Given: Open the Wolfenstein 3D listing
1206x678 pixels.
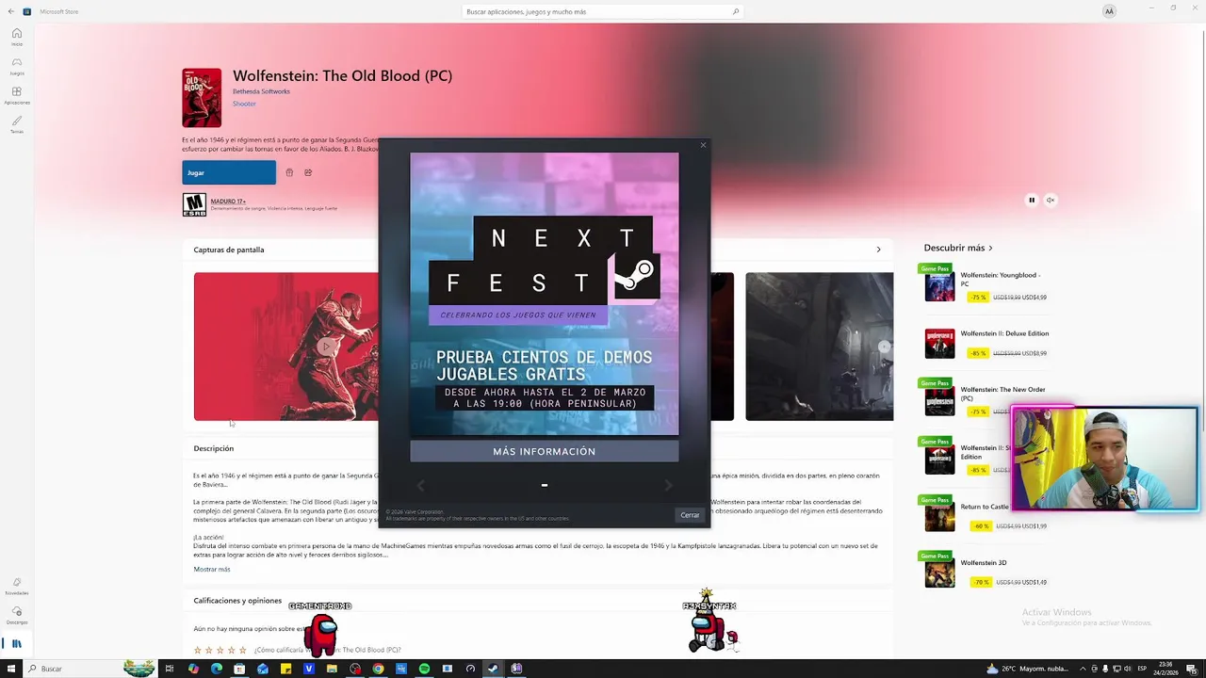Looking at the screenshot, I should tap(986, 572).
